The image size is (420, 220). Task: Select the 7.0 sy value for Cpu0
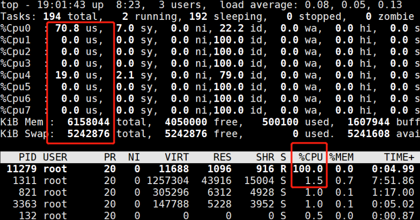[125, 28]
